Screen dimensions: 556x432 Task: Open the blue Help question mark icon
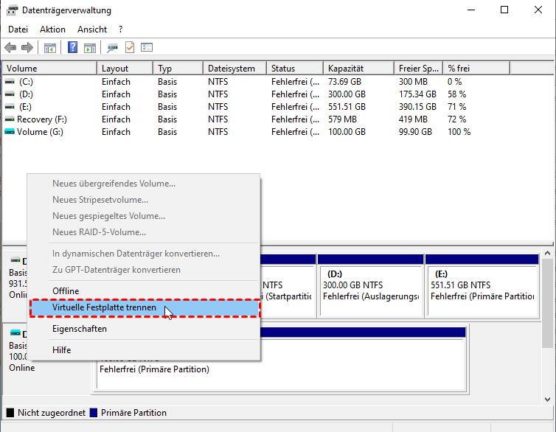72,47
